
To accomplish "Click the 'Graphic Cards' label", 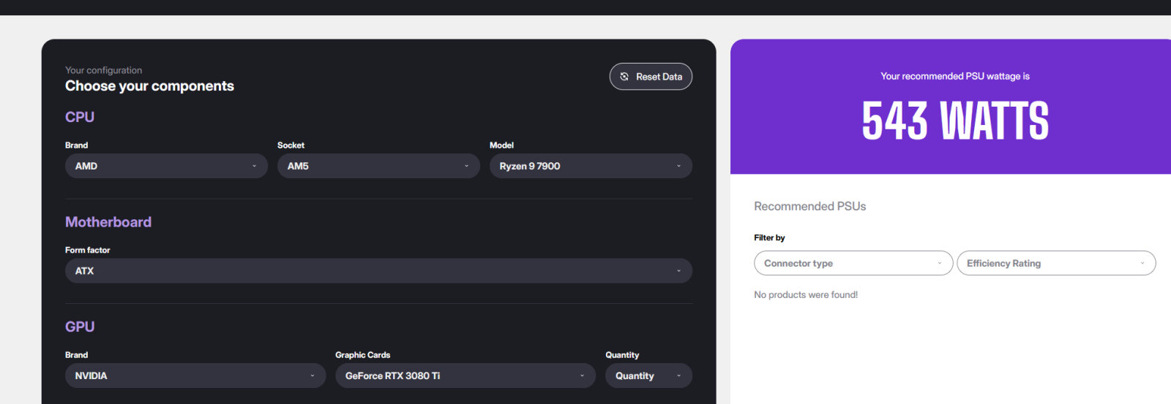I will 362,355.
